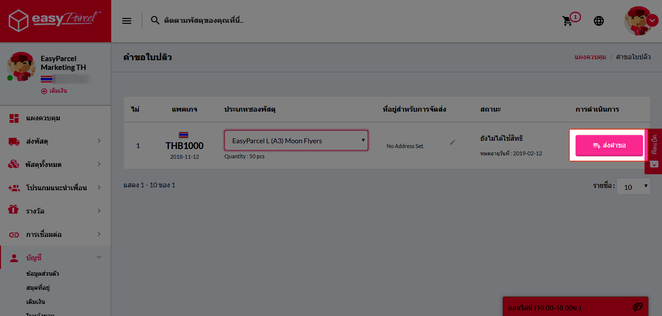Open ข้อมูลส่วนตัว under บัญชี
The image size is (662, 316).
pos(43,274)
